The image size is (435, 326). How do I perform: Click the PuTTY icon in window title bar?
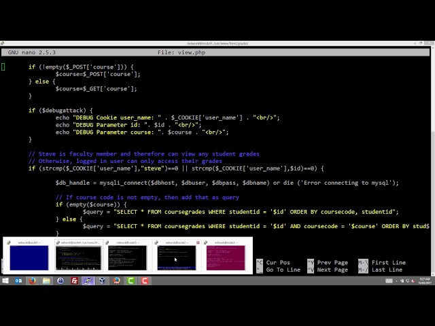(x=2, y=43)
